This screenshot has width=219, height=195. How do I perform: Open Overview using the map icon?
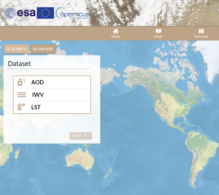[201, 31]
